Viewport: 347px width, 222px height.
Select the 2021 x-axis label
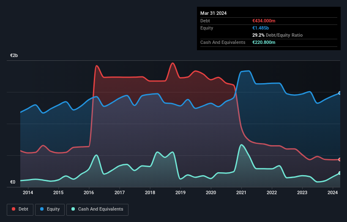pos(241,192)
